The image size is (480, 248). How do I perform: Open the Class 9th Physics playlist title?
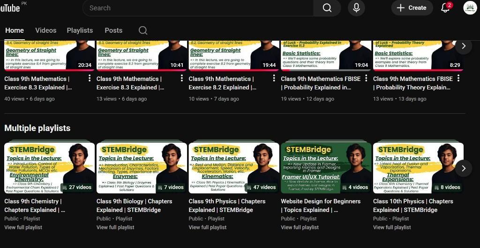tap(227, 205)
